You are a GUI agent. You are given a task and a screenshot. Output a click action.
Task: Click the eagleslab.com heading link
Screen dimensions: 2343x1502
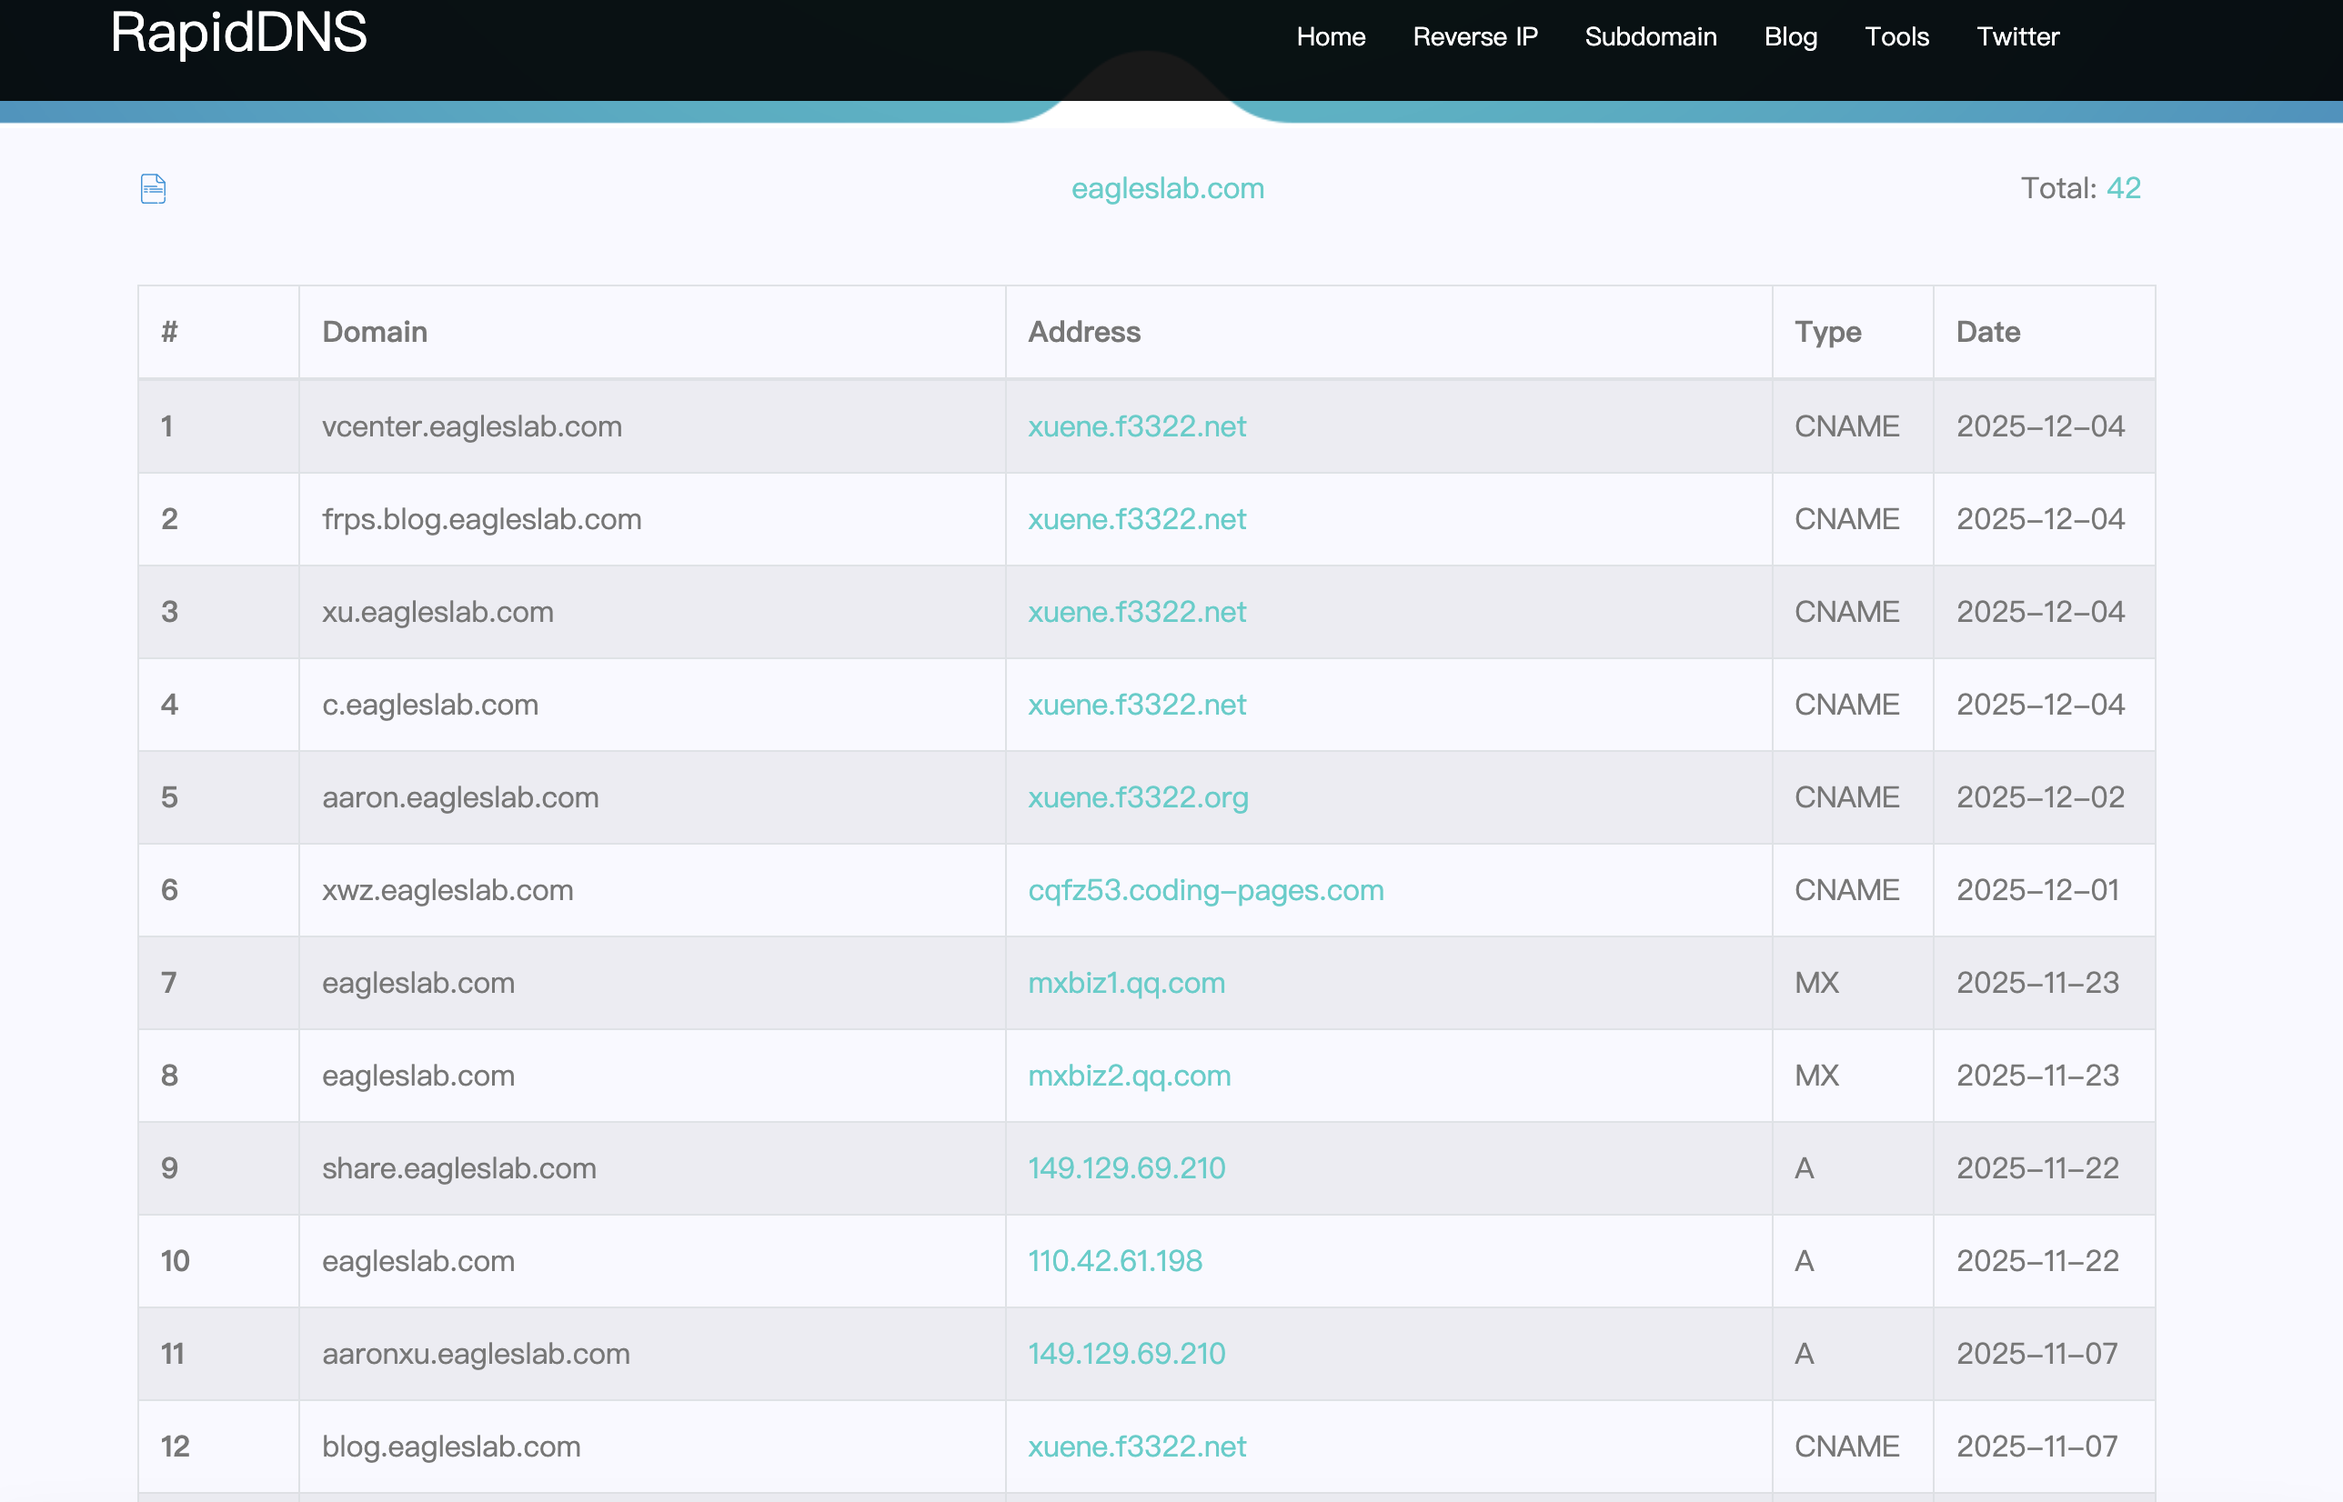click(x=1167, y=188)
